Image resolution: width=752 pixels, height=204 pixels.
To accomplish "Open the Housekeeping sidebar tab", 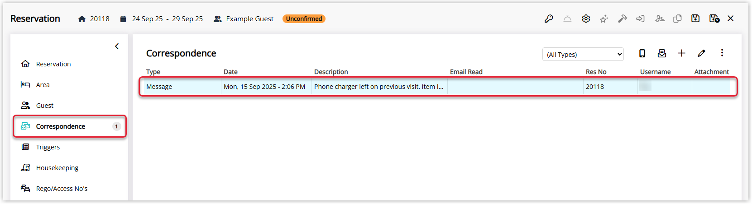I will click(57, 168).
